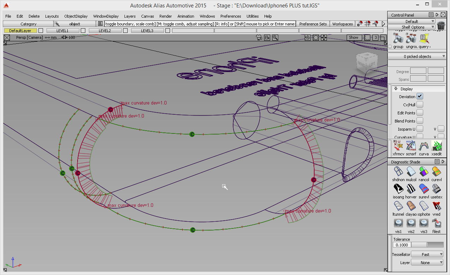Click the viewport pan arrows icon
Viewport: 450px width, 275px height.
click(324, 37)
